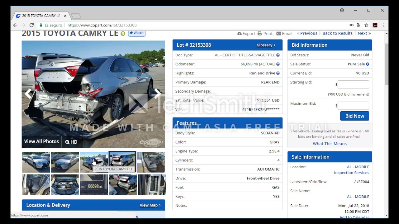Click Lot # 32153308 header
Viewport: 399px width, 224px height.
click(x=194, y=45)
